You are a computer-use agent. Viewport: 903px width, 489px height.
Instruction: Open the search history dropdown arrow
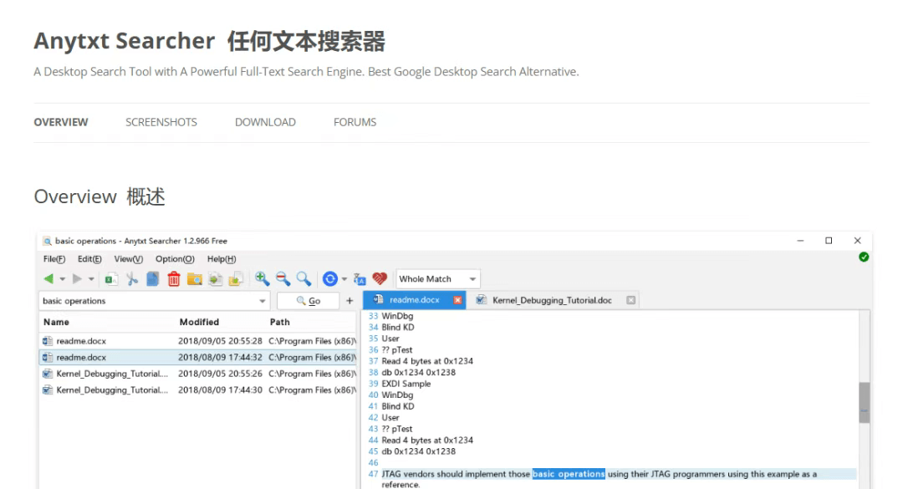tap(262, 301)
